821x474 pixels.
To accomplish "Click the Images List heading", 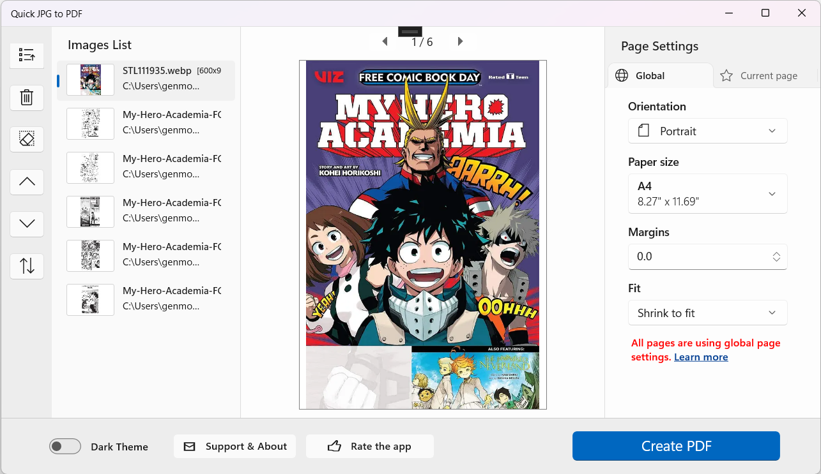I will [x=100, y=45].
